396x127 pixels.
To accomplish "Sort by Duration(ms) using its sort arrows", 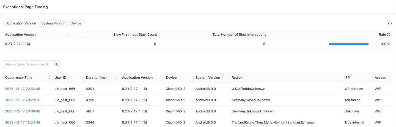I will tap(117, 77).
